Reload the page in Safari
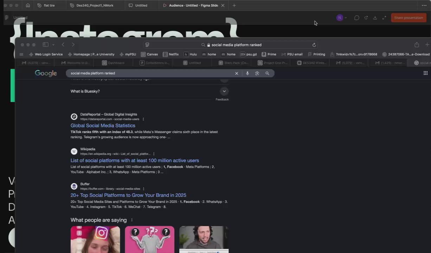 click(x=314, y=45)
